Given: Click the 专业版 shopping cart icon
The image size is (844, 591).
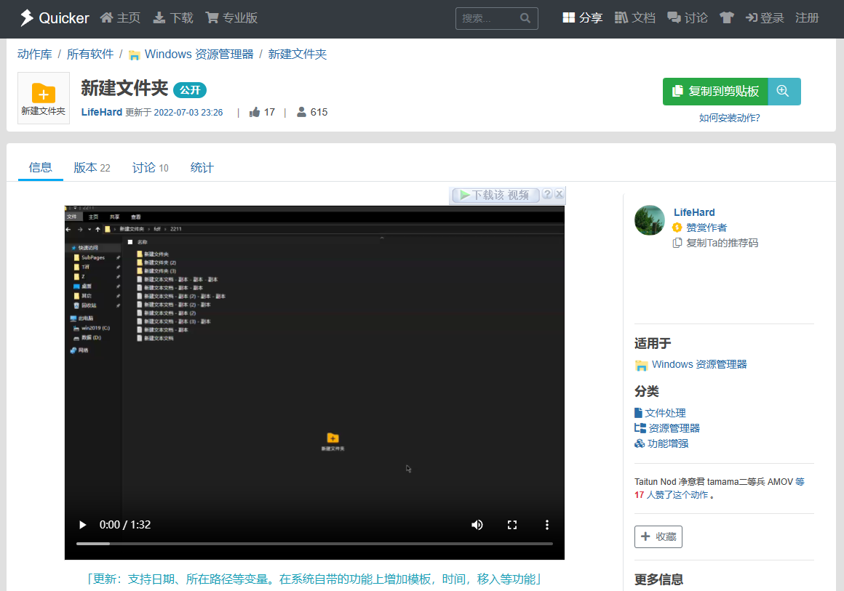Looking at the screenshot, I should click(x=211, y=17).
